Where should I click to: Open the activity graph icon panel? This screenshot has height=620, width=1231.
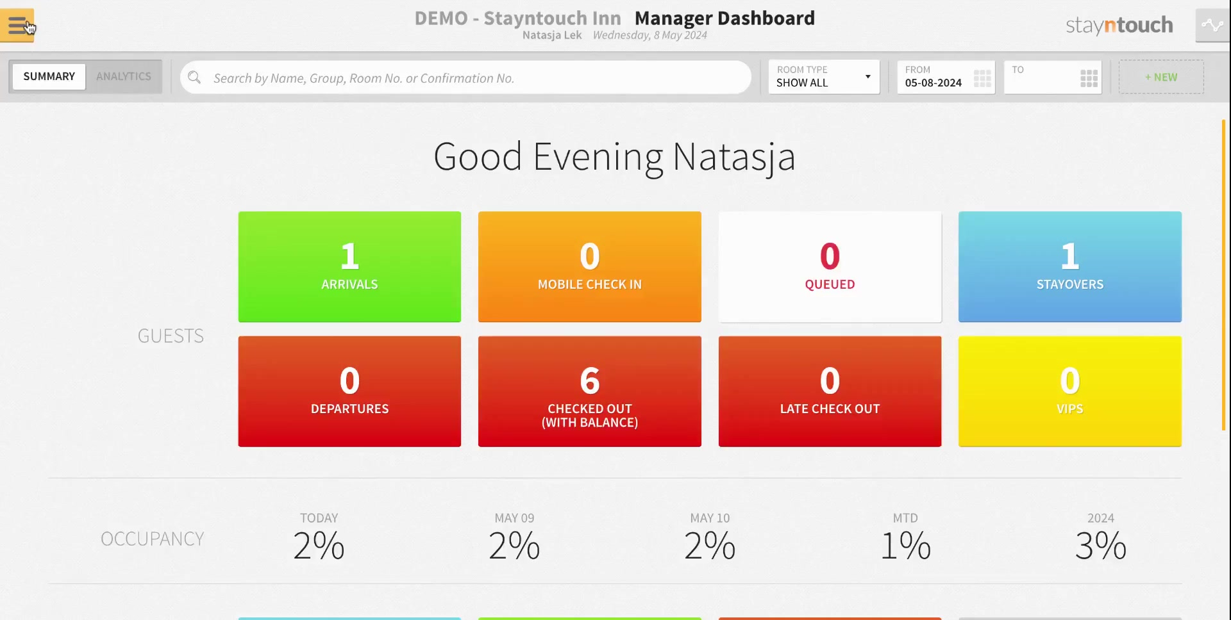tap(1212, 26)
